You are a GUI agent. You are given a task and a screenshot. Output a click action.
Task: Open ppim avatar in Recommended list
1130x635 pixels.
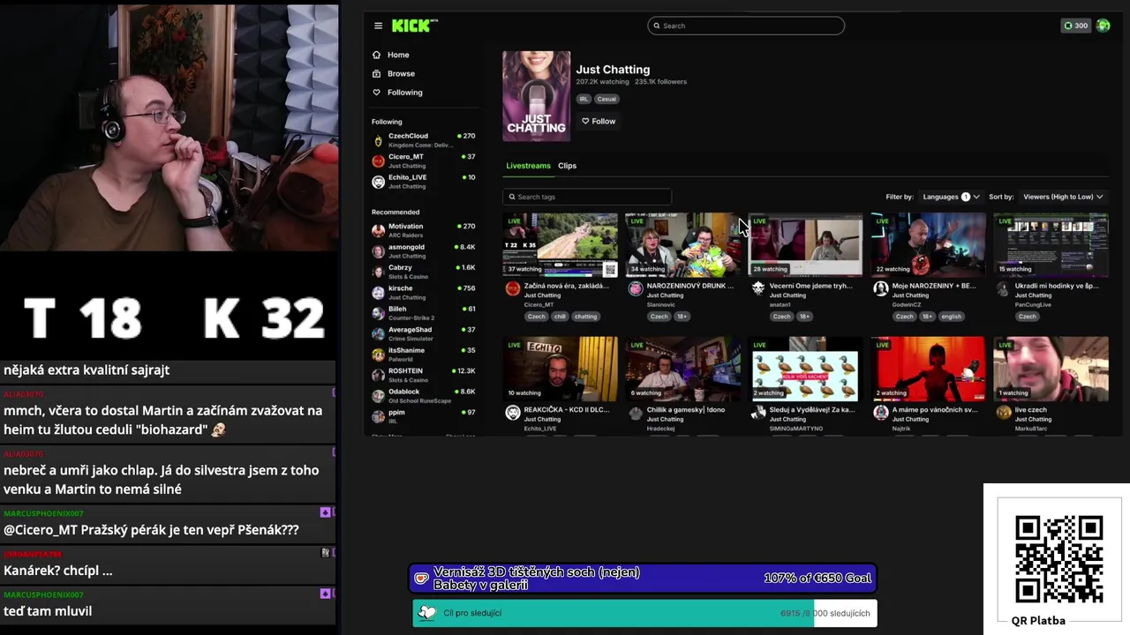point(378,416)
